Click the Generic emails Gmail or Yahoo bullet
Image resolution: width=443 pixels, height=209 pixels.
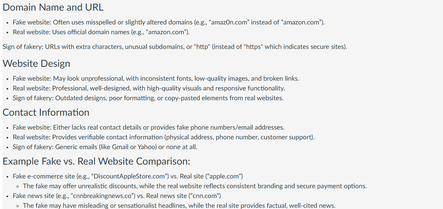click(105, 147)
